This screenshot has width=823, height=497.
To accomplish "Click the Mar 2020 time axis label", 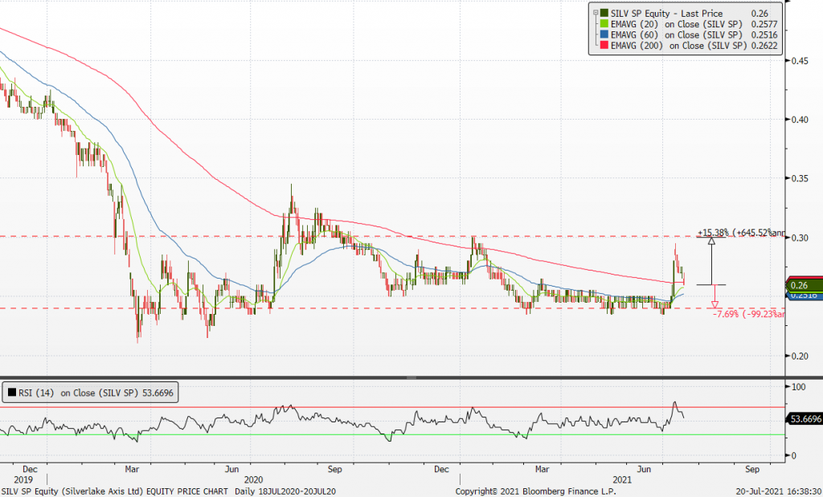I will 132,469.
